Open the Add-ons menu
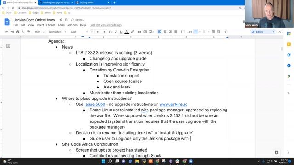The height and width of the screenshot is (165, 294). pos(72,25)
